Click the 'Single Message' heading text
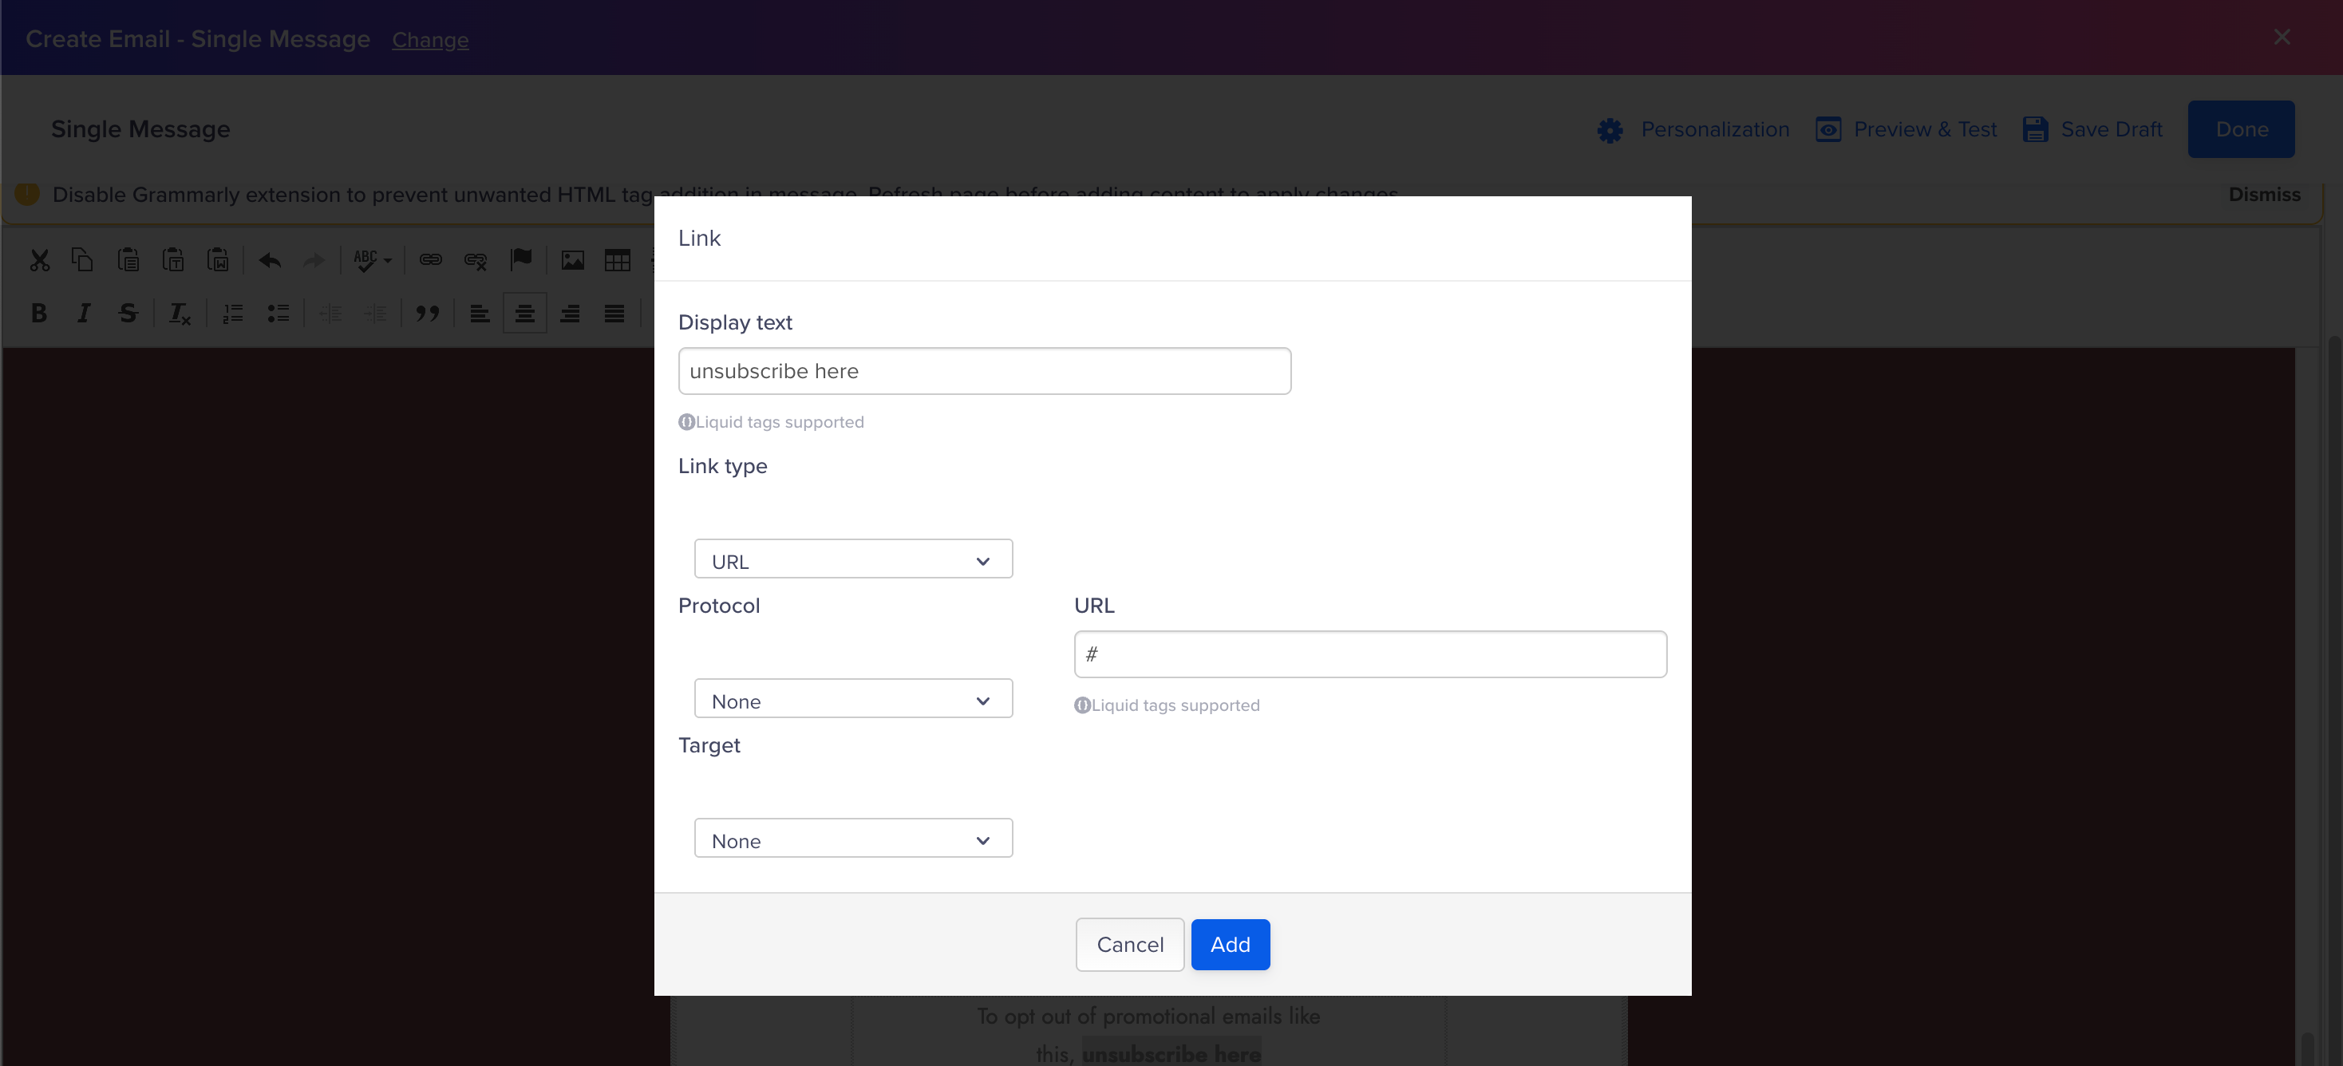Screen dimensions: 2343x1066 tap(141, 129)
